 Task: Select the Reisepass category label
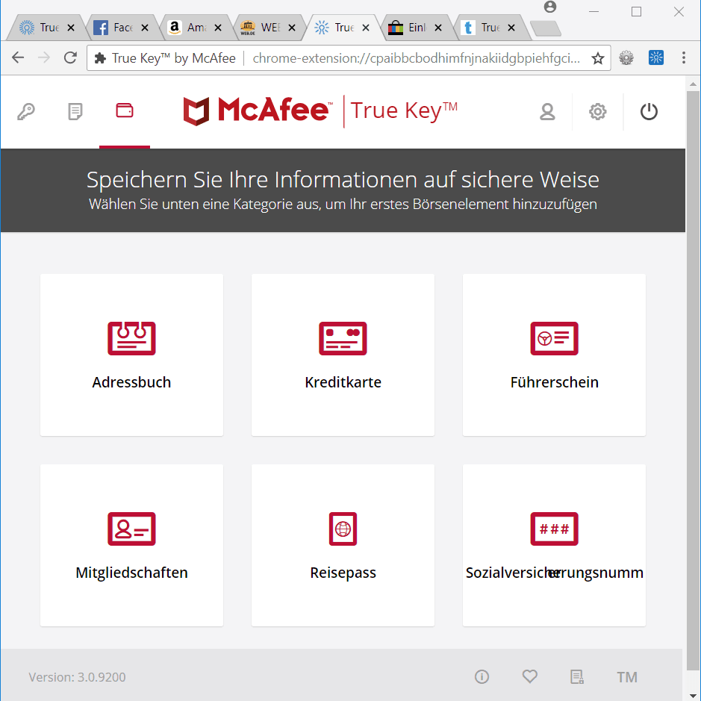click(343, 573)
